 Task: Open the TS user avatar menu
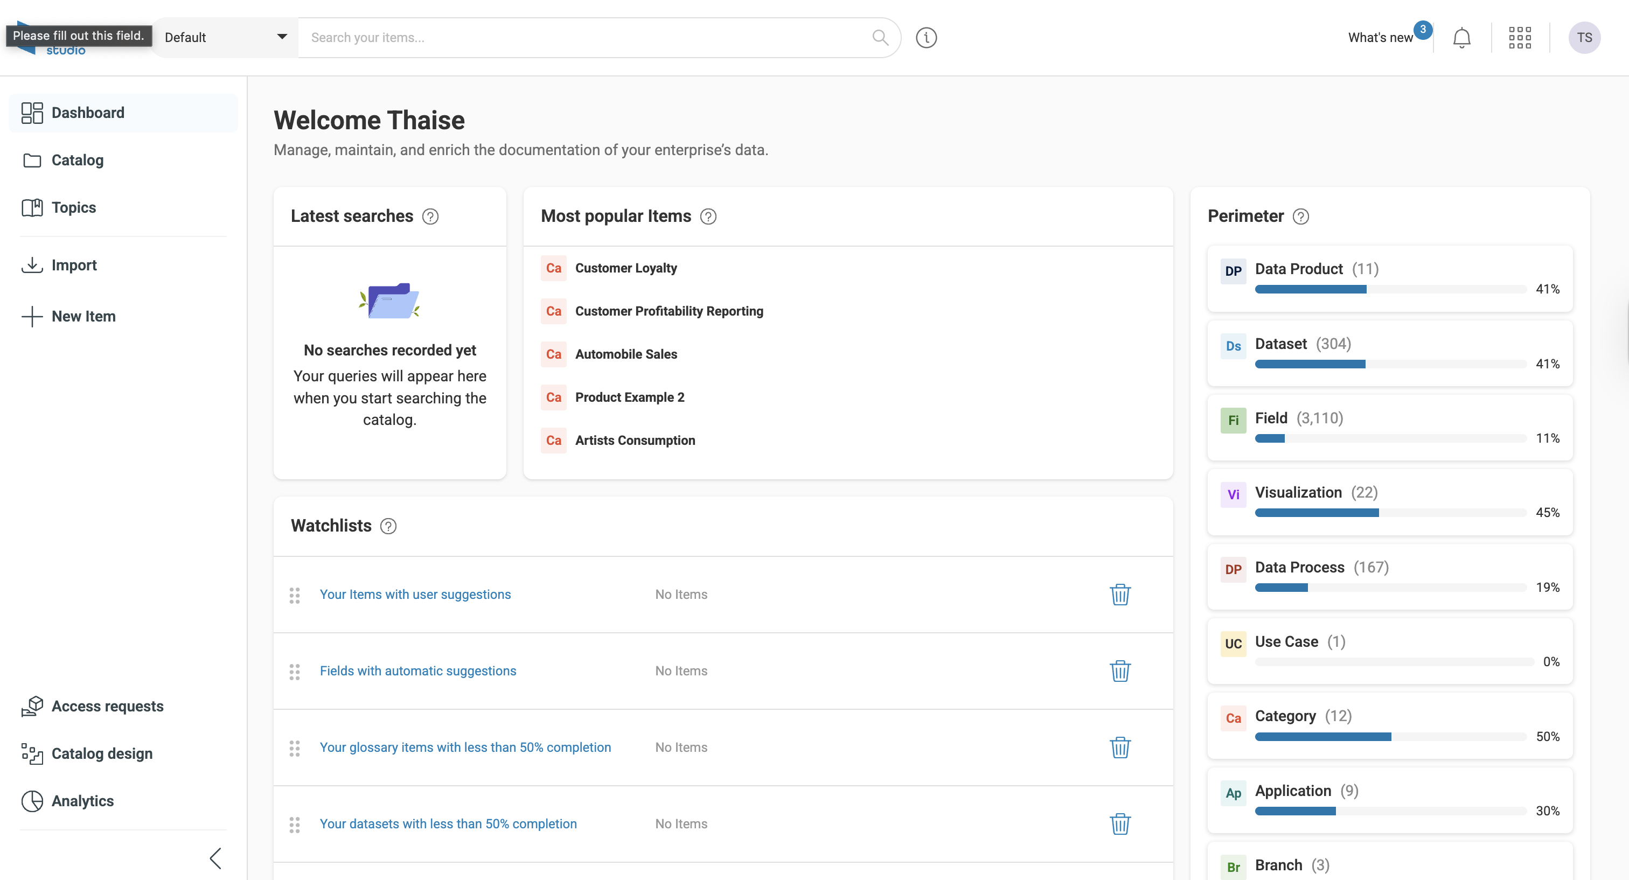1584,38
